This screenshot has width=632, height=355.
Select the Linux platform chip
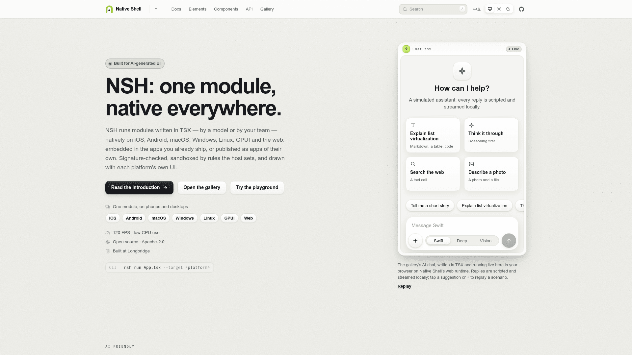coord(209,218)
